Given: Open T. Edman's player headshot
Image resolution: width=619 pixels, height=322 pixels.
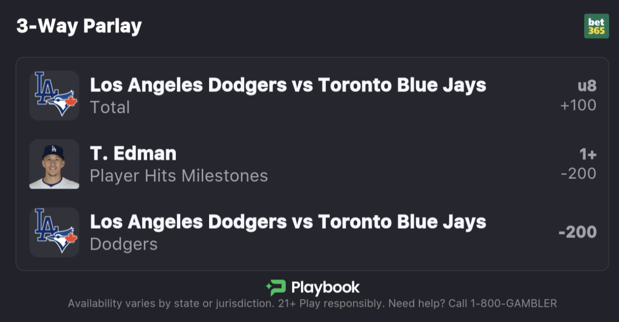Looking at the screenshot, I should click(x=54, y=164).
